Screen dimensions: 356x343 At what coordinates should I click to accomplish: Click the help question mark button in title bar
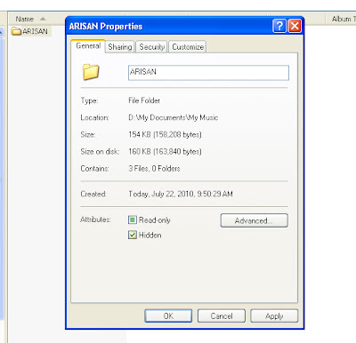279,26
